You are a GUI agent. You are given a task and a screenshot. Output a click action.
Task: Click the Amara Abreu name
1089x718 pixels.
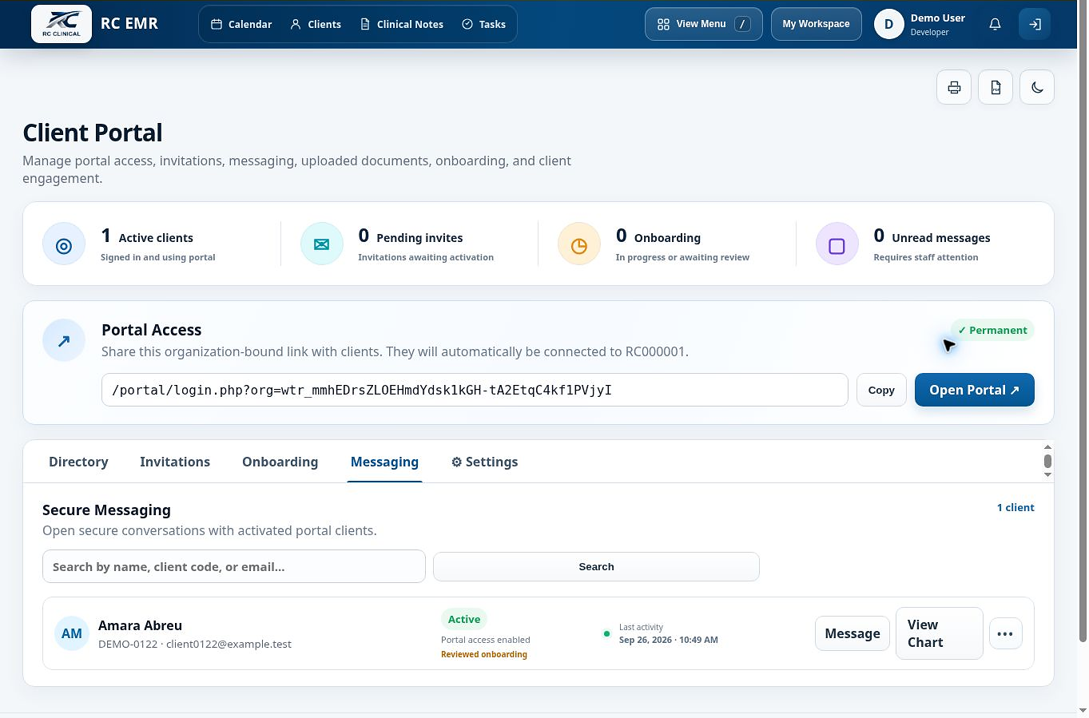pos(140,625)
